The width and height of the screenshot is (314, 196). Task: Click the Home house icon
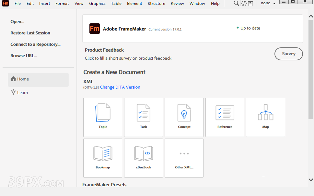coord(13,79)
